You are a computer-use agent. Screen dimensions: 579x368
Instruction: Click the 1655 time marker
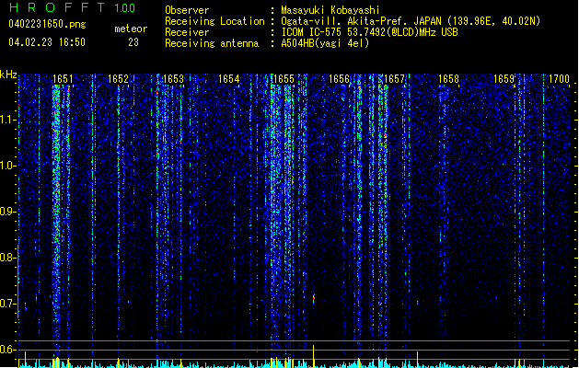(x=284, y=79)
